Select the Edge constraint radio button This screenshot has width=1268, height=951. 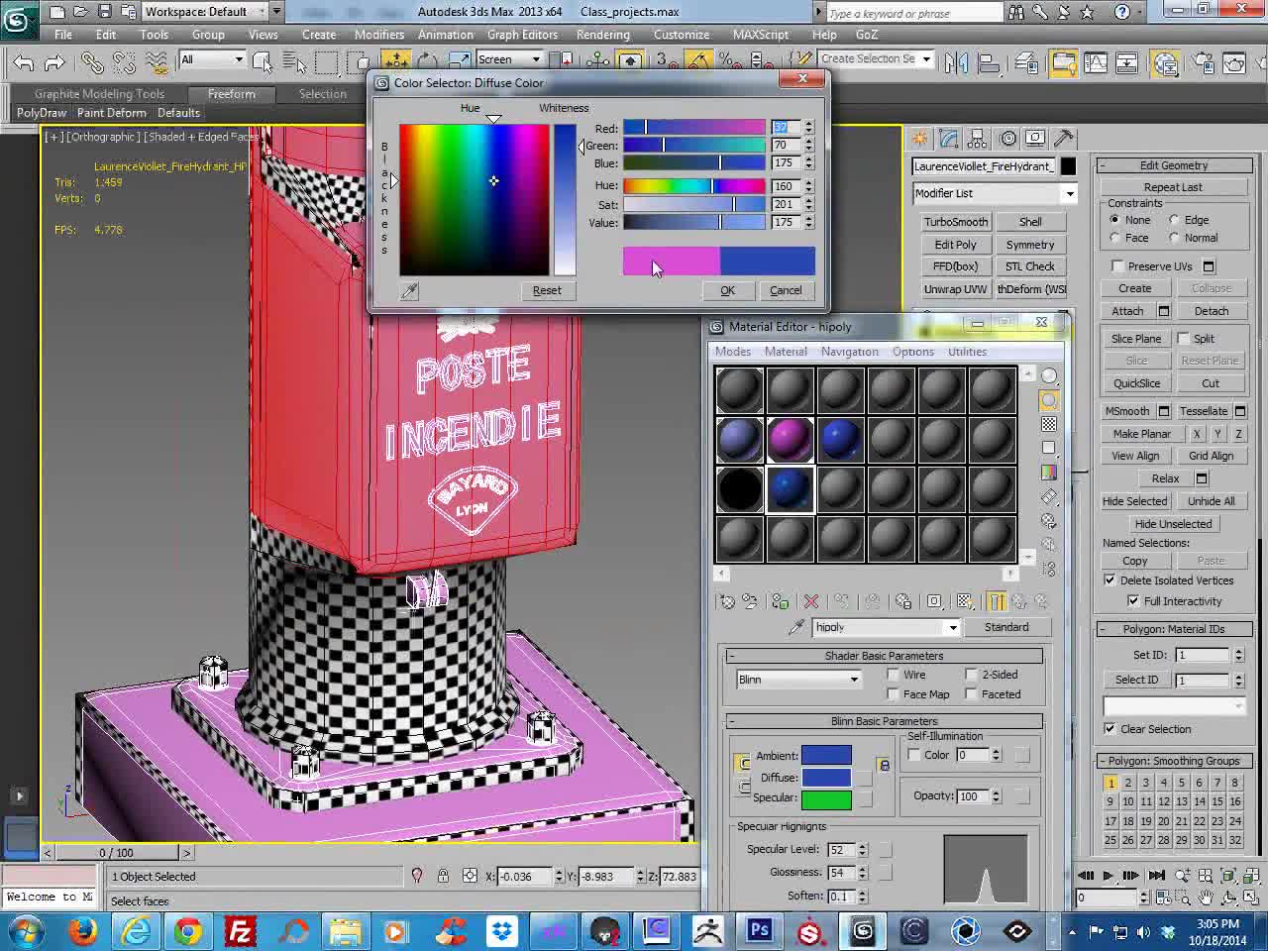coord(1174,220)
